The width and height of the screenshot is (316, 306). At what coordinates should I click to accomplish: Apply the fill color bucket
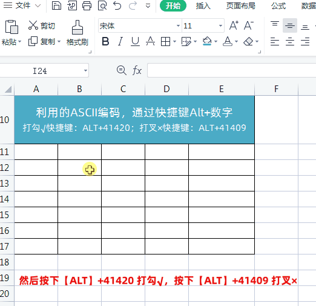(207, 41)
